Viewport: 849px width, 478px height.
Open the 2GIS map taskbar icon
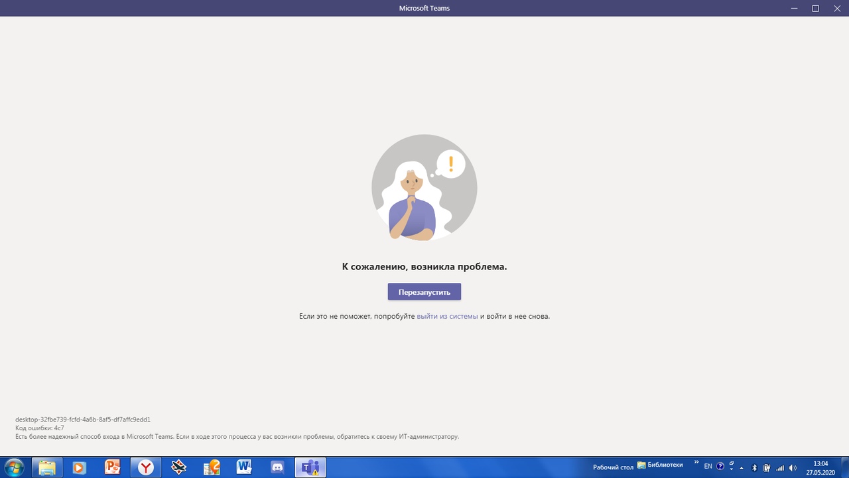[x=212, y=467]
